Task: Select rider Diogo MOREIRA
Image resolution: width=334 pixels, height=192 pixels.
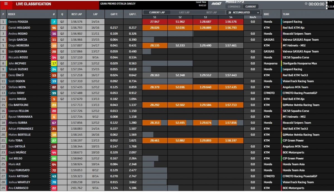Action: [19, 45]
